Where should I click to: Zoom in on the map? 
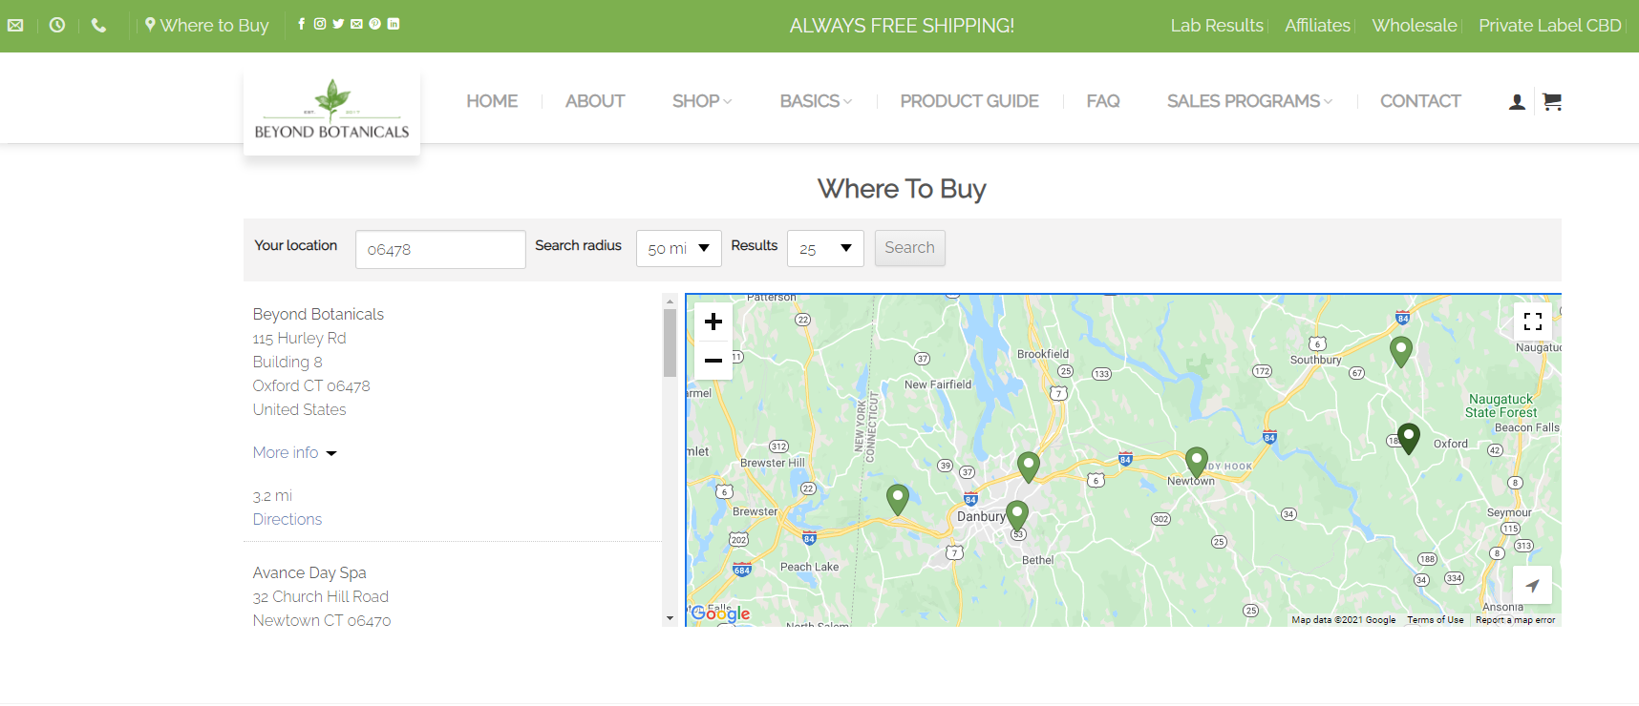pos(713,322)
